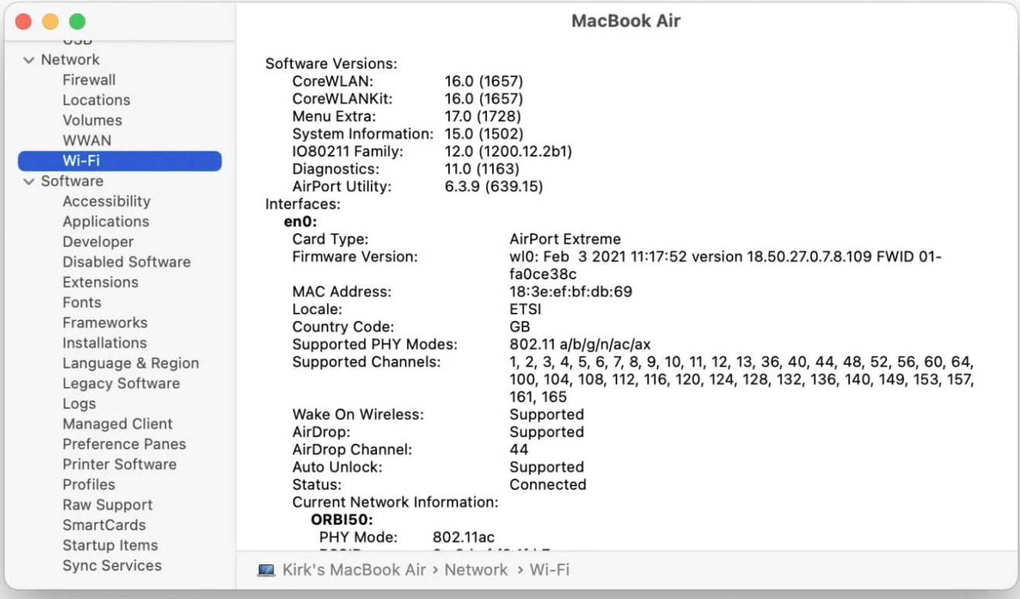This screenshot has height=599, width=1020.
Task: Click the "Supported Channels:" label
Action: tap(366, 362)
